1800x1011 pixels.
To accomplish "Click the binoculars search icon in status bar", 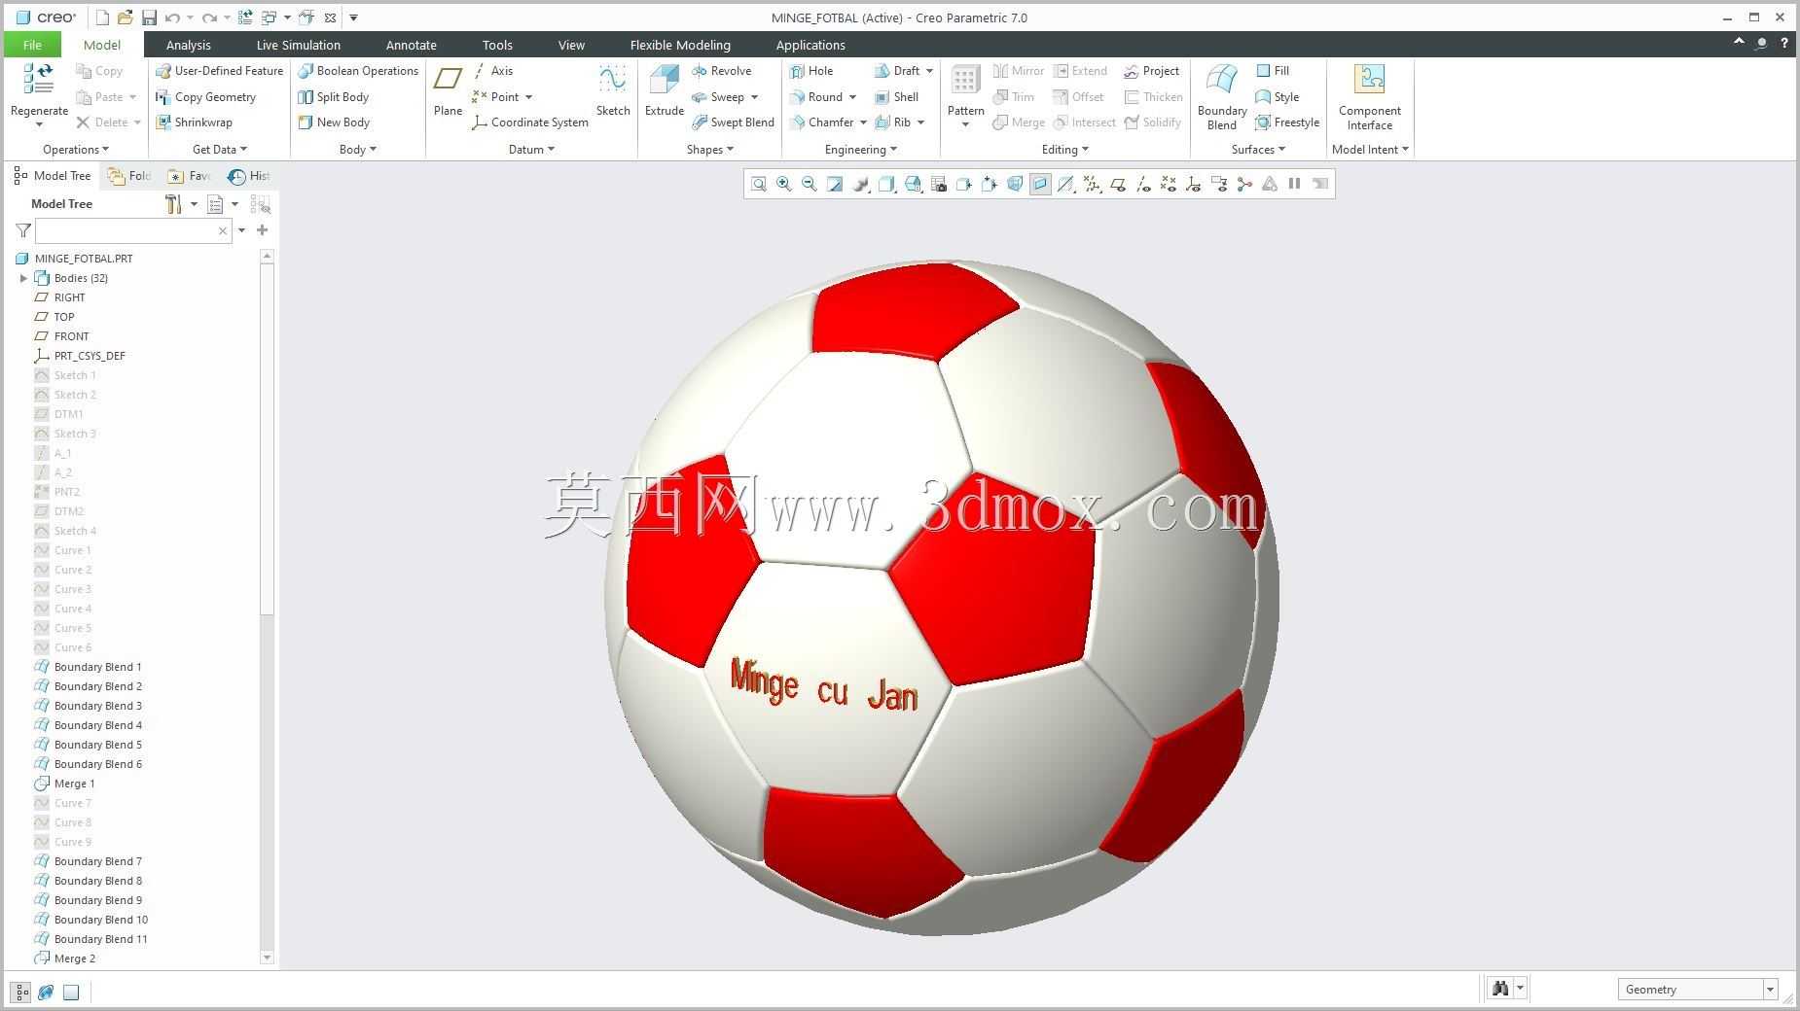I will (1499, 989).
